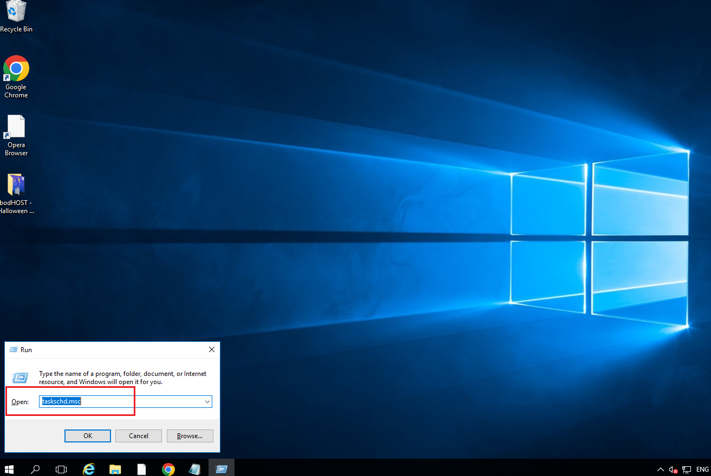Open Task View from taskbar
Viewport: 711px width, 476px height.
click(61, 469)
